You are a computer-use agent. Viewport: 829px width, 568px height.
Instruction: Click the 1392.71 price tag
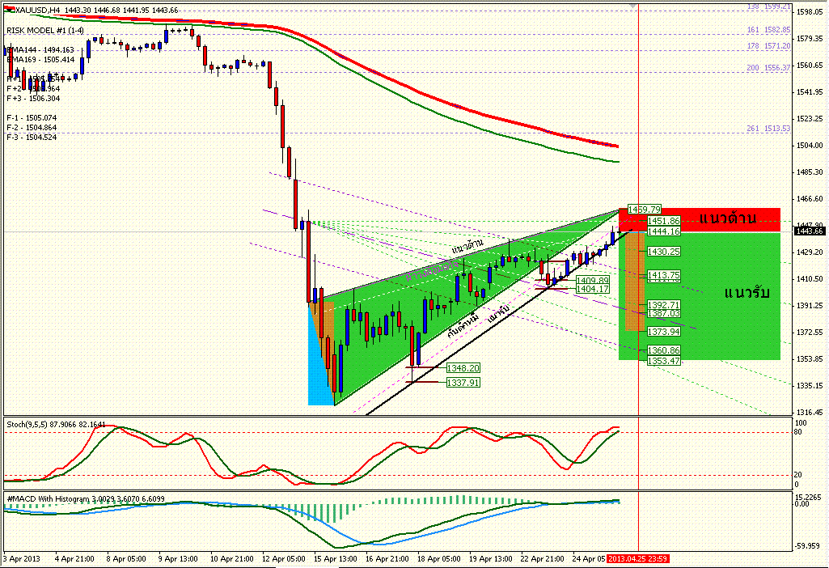click(663, 304)
